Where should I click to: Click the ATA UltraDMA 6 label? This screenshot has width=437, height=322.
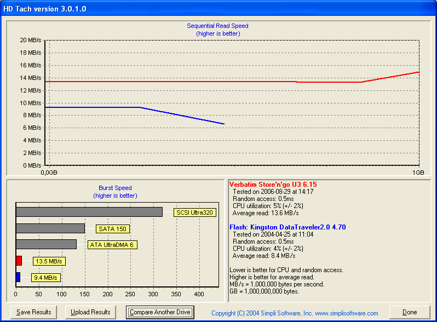[112, 245]
